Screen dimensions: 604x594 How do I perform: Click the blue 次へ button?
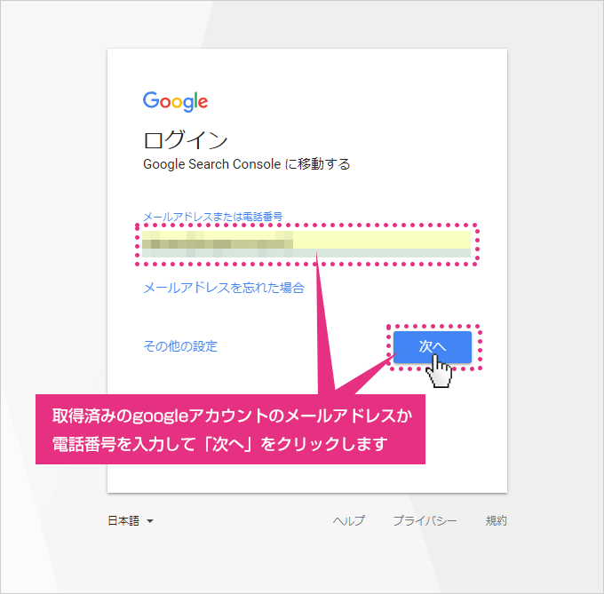433,346
